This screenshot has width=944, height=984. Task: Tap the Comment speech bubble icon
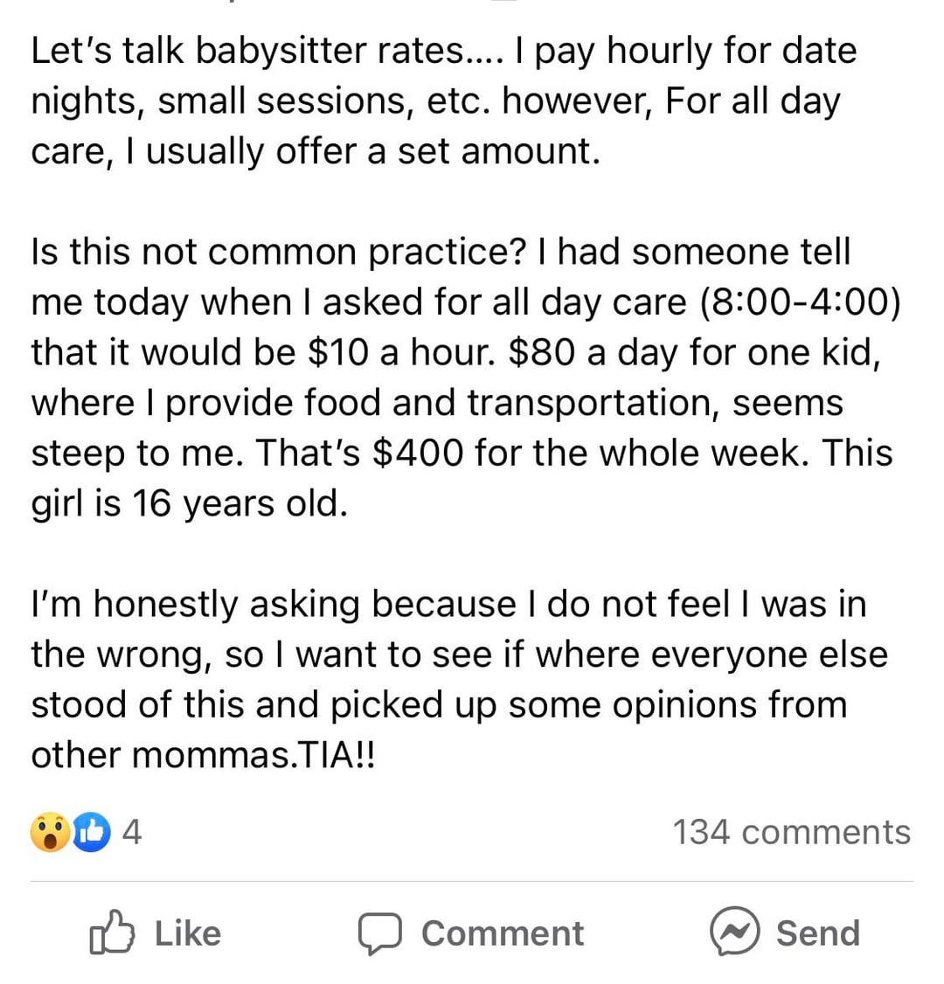click(380, 932)
